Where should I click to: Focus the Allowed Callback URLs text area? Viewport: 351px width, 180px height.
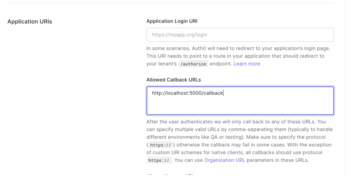pyautogui.click(x=240, y=101)
